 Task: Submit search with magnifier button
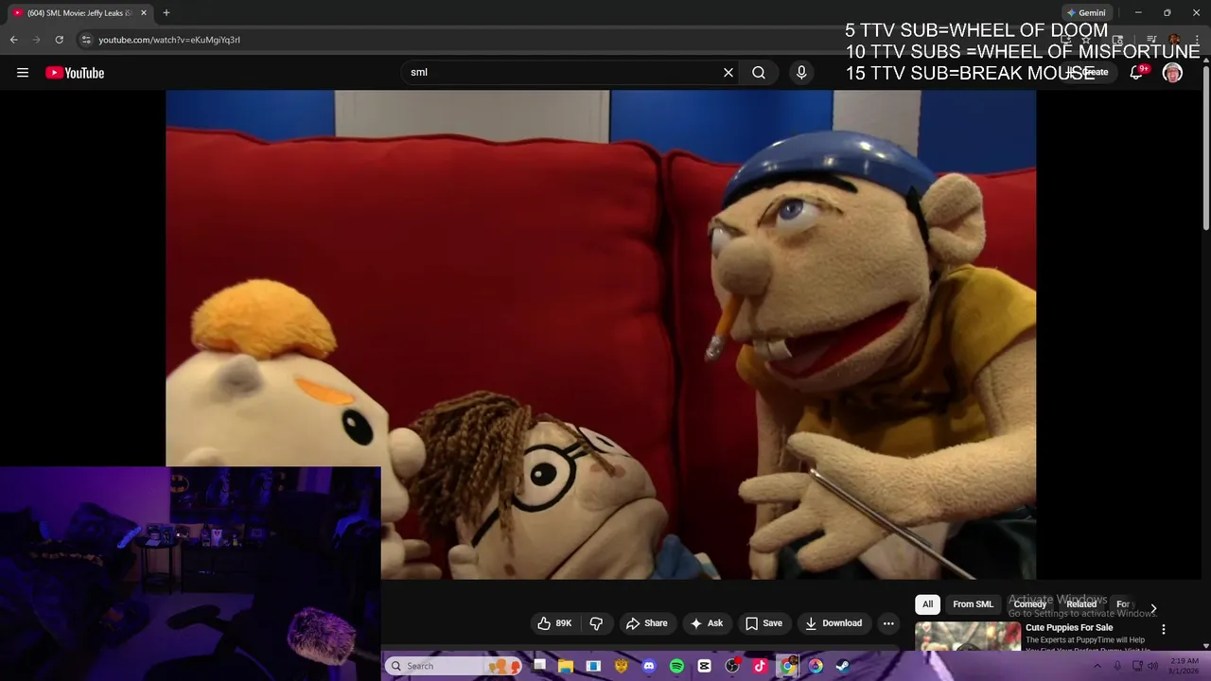(x=759, y=73)
